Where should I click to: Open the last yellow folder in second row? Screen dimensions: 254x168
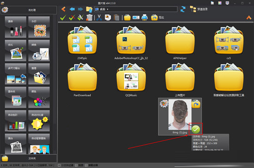point(229,77)
